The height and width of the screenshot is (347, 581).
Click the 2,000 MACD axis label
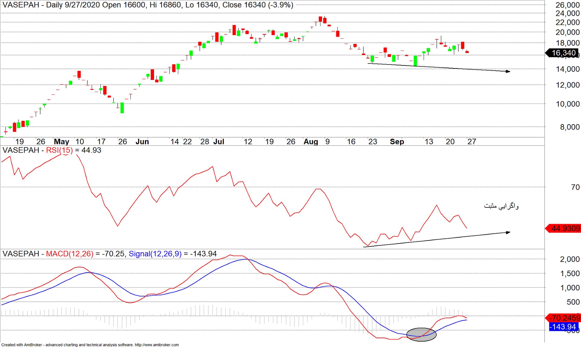[570, 259]
